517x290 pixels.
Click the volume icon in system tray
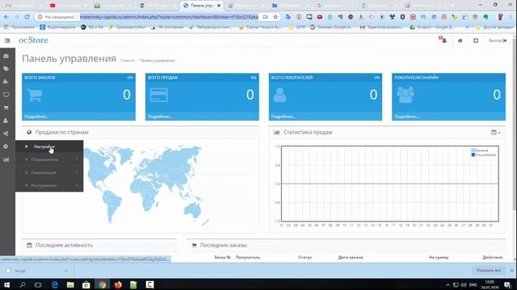coord(464,284)
